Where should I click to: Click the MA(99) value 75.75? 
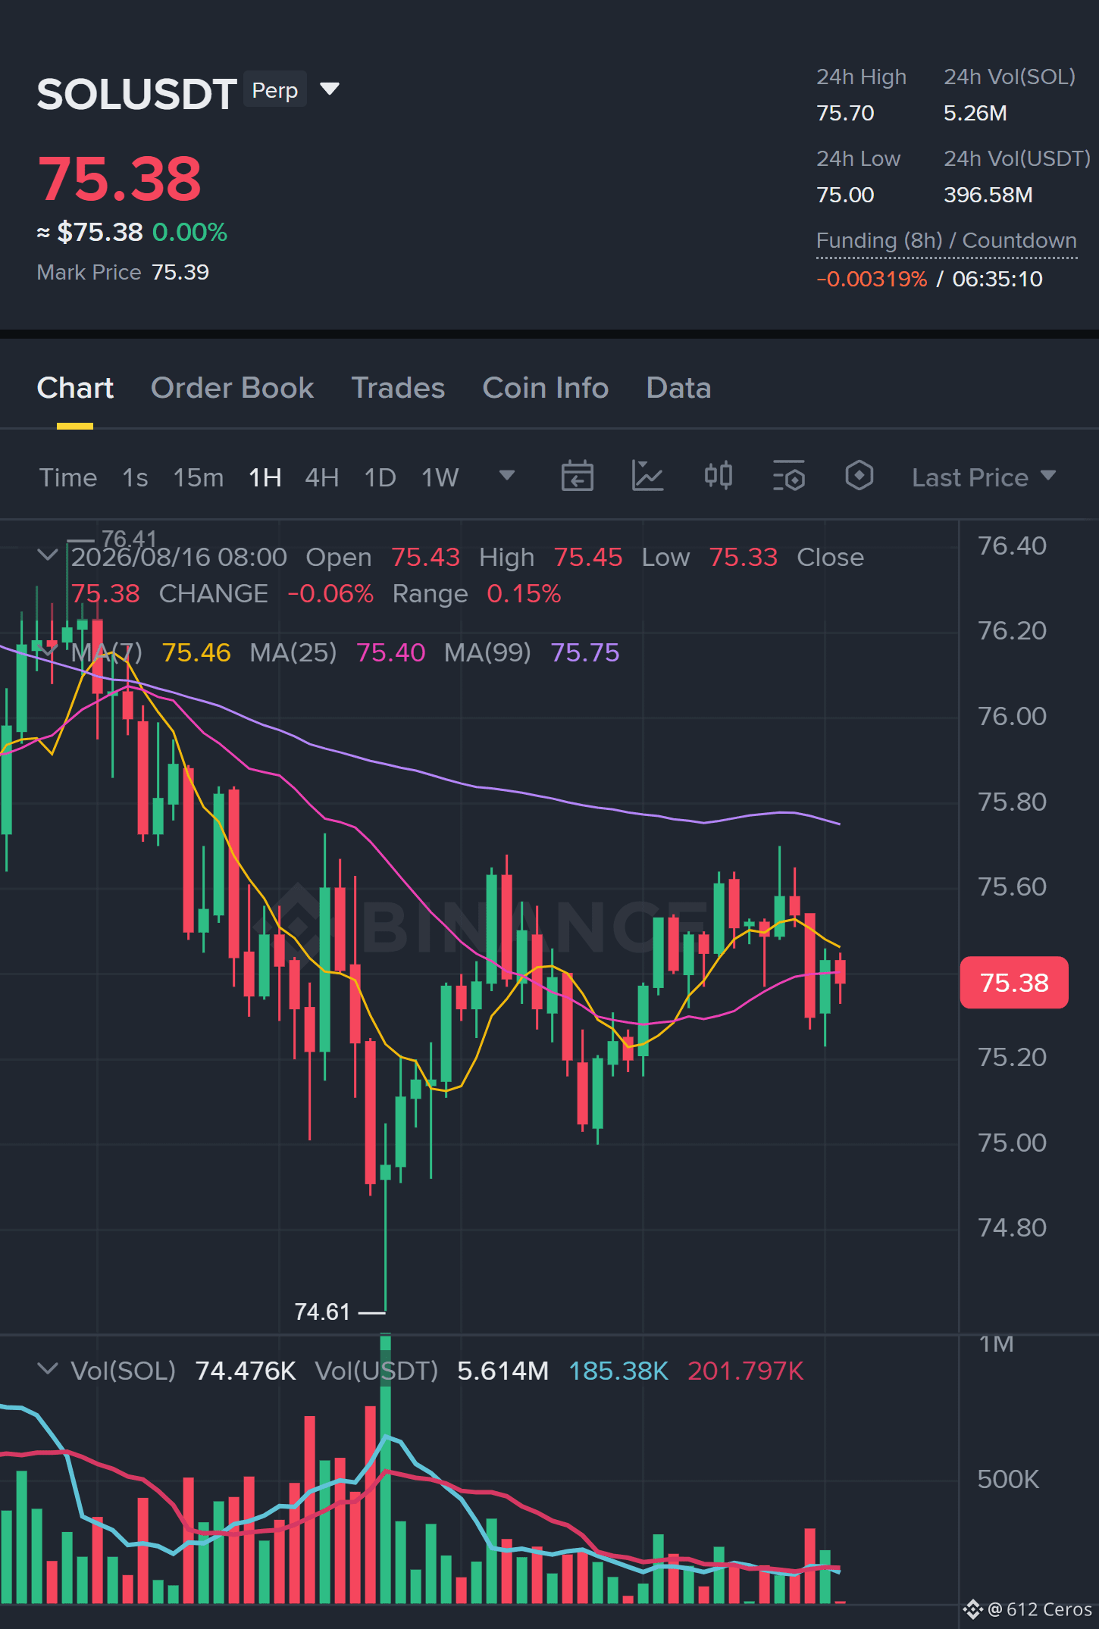point(585,652)
